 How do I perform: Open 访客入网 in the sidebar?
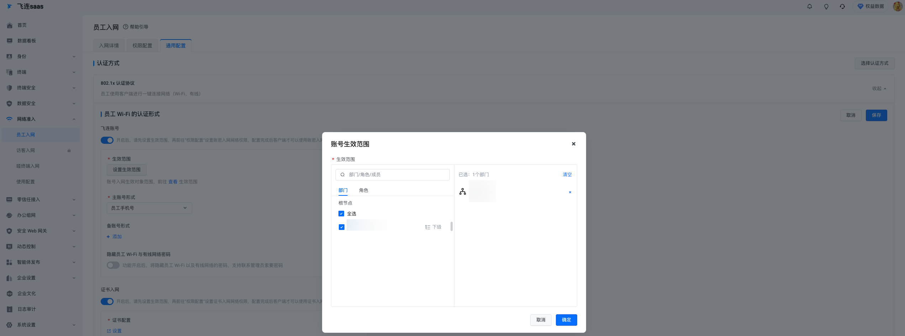tap(26, 151)
